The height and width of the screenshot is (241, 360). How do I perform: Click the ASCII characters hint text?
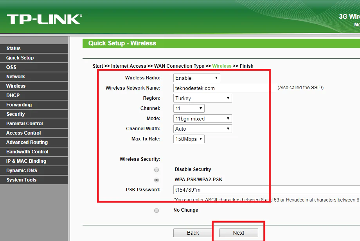click(x=266, y=200)
